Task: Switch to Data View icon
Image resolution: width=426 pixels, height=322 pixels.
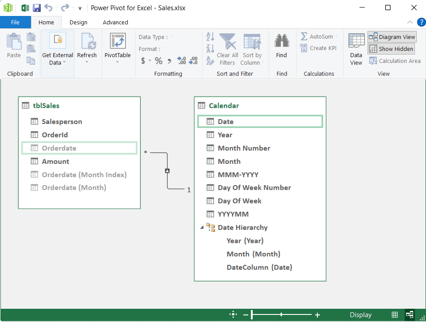Action: click(356, 49)
